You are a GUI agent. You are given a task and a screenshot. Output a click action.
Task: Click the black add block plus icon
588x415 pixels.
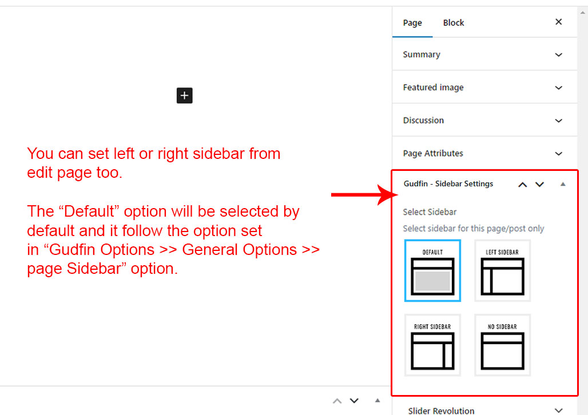[184, 95]
